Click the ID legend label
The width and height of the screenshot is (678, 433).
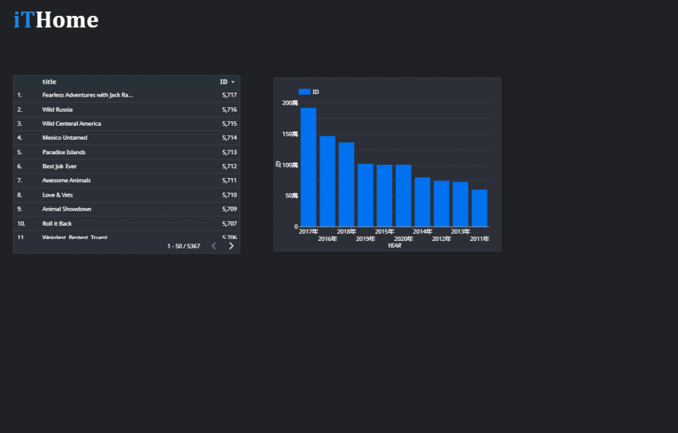coord(316,92)
